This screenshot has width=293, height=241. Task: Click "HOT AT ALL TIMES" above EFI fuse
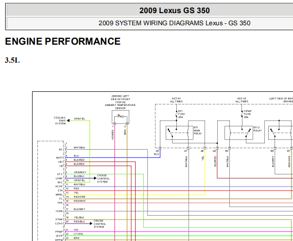pos(176,100)
